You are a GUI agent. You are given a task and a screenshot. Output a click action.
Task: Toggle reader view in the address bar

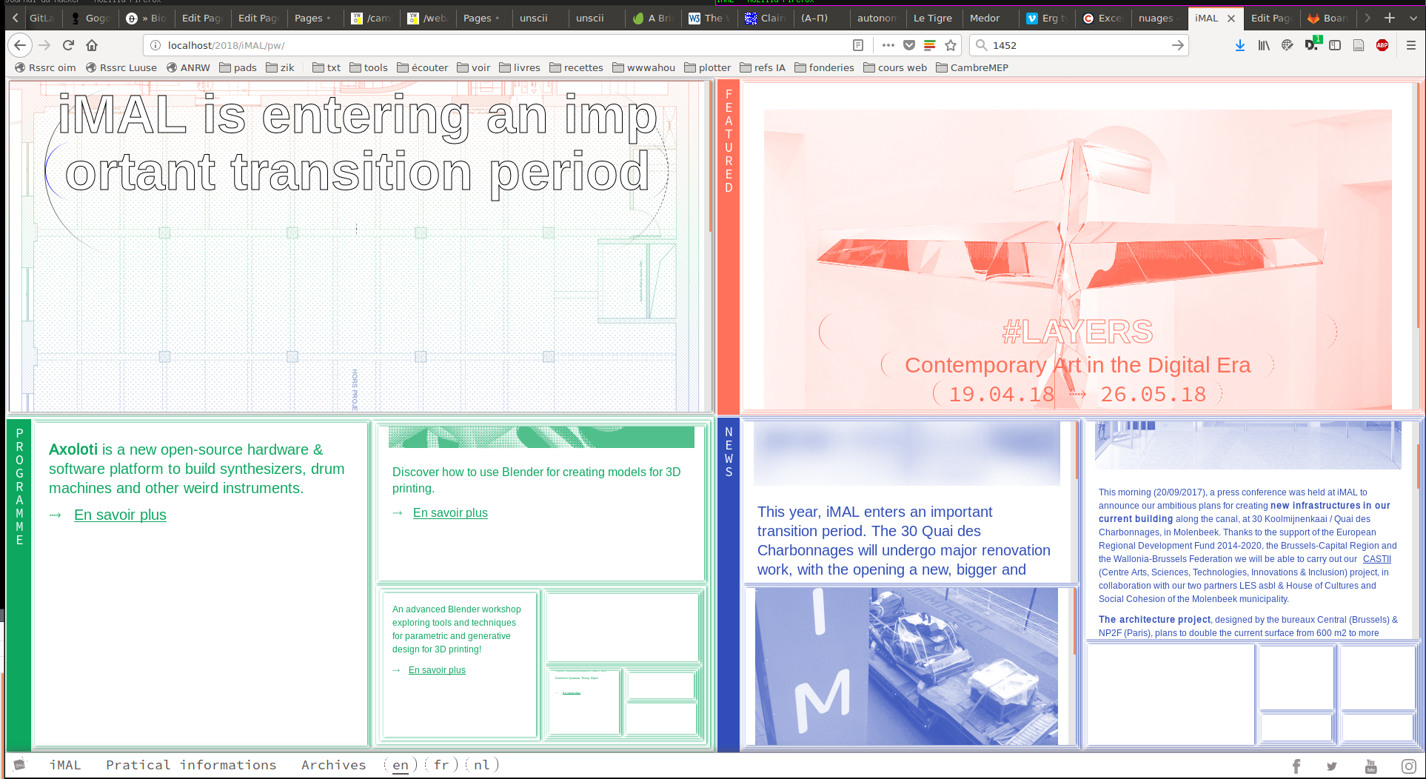(x=858, y=45)
